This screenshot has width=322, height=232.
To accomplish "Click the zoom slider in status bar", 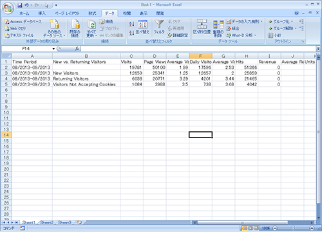I will (x=293, y=228).
